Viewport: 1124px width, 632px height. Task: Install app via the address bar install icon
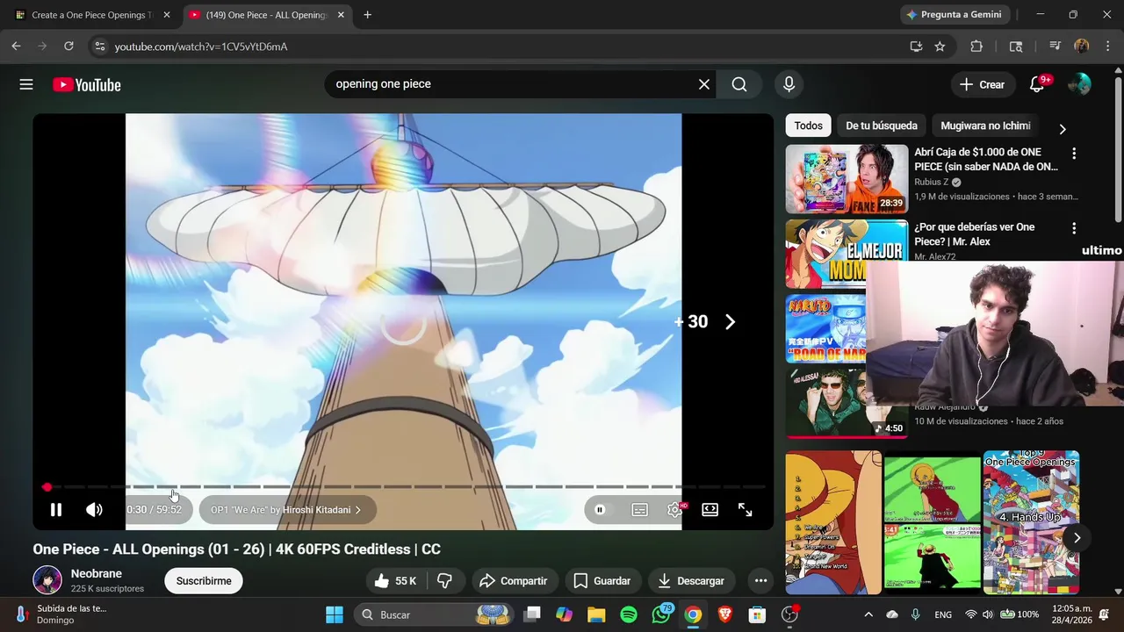click(x=916, y=47)
